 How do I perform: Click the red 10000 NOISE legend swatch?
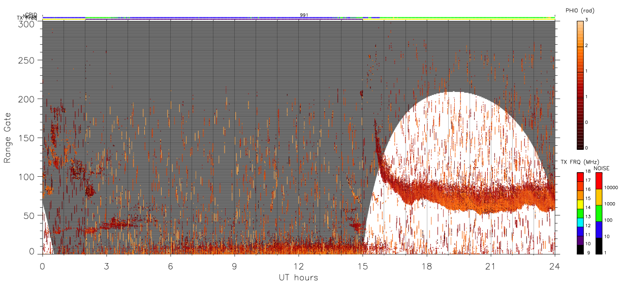[x=599, y=181]
